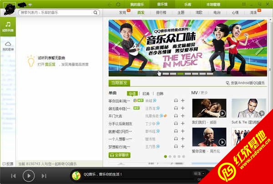This screenshot has width=273, height=184.
Task: Add 分手以后做朋友 using its plus icon
Action: pos(182,123)
